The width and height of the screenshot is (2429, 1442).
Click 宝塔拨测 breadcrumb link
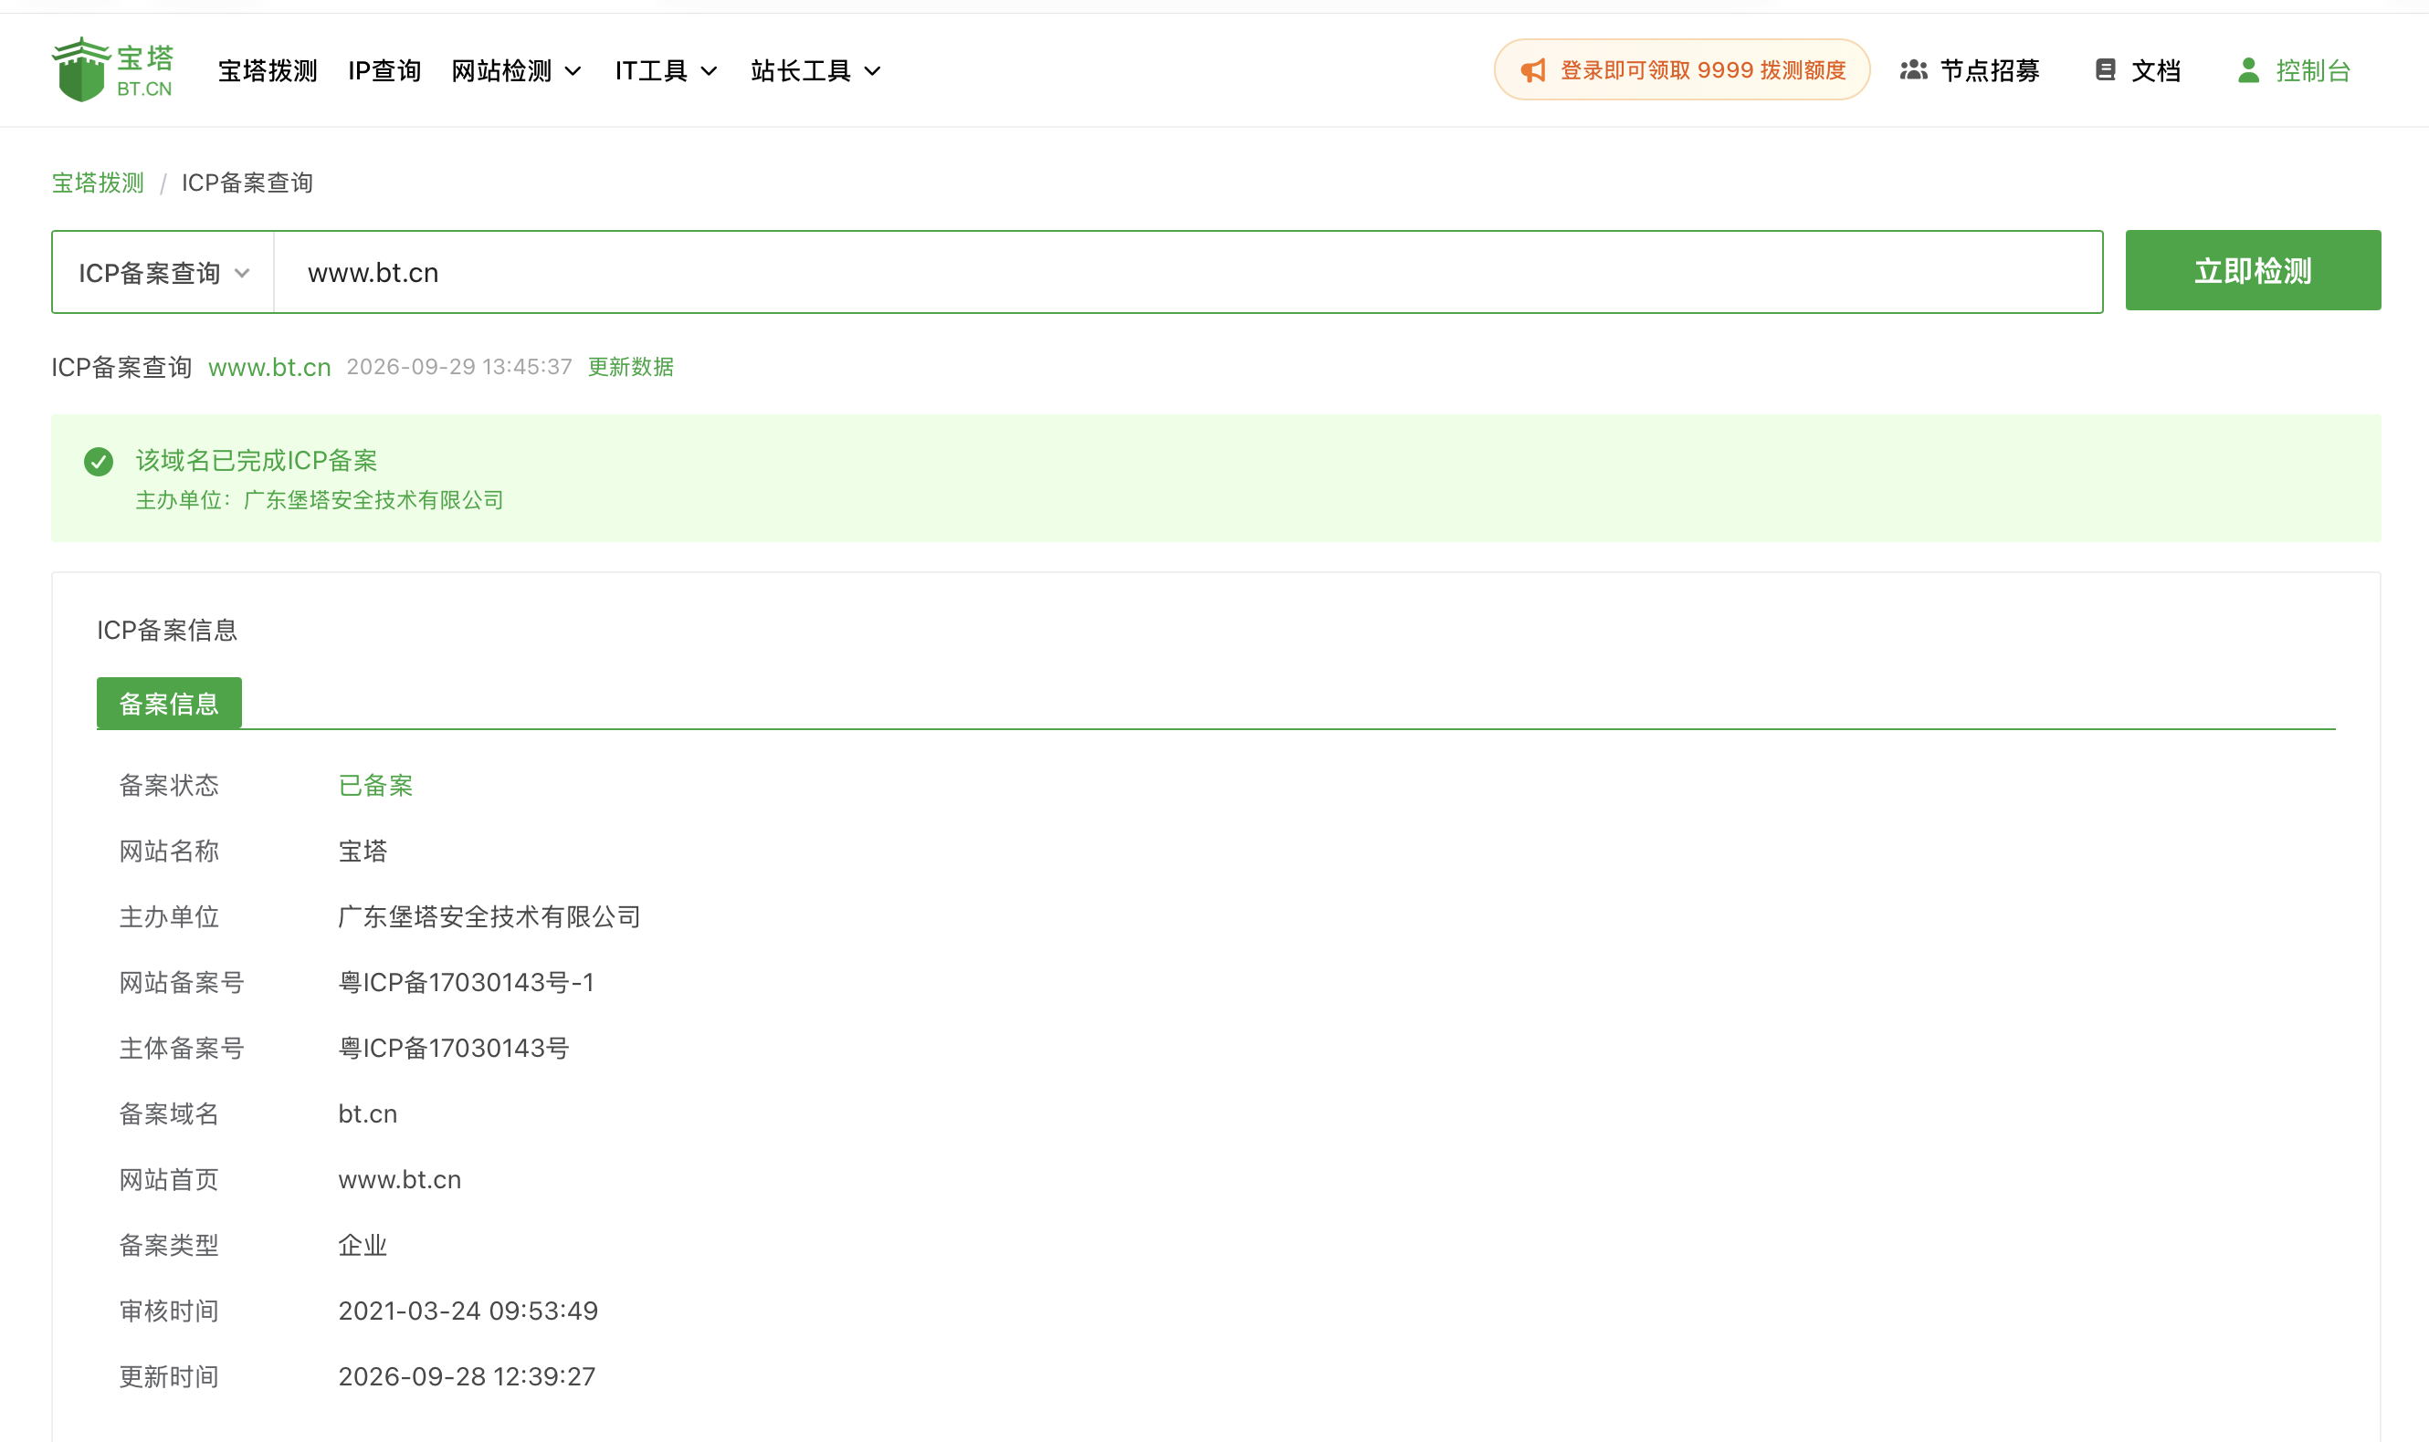point(99,183)
